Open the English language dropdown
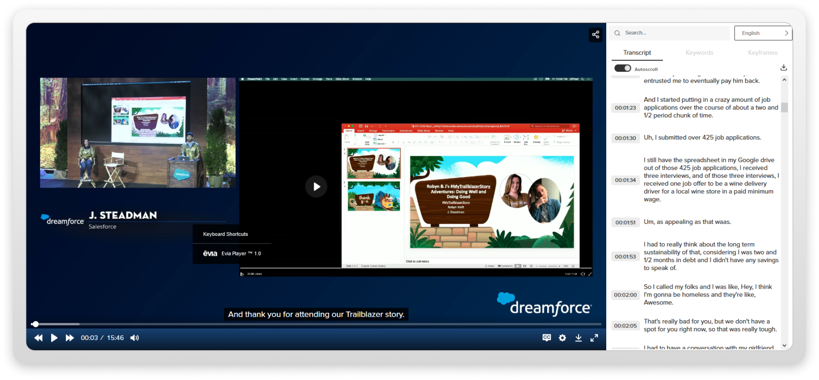The height and width of the screenshot is (380, 819). [763, 33]
